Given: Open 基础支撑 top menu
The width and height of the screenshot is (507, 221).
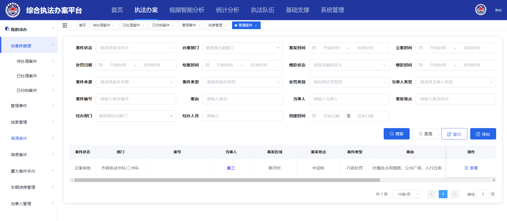Looking at the screenshot, I should coord(297,10).
